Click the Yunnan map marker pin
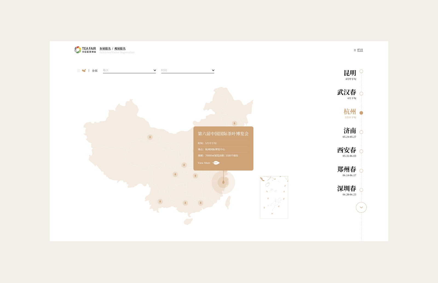This screenshot has width=438, height=283. (x=160, y=202)
